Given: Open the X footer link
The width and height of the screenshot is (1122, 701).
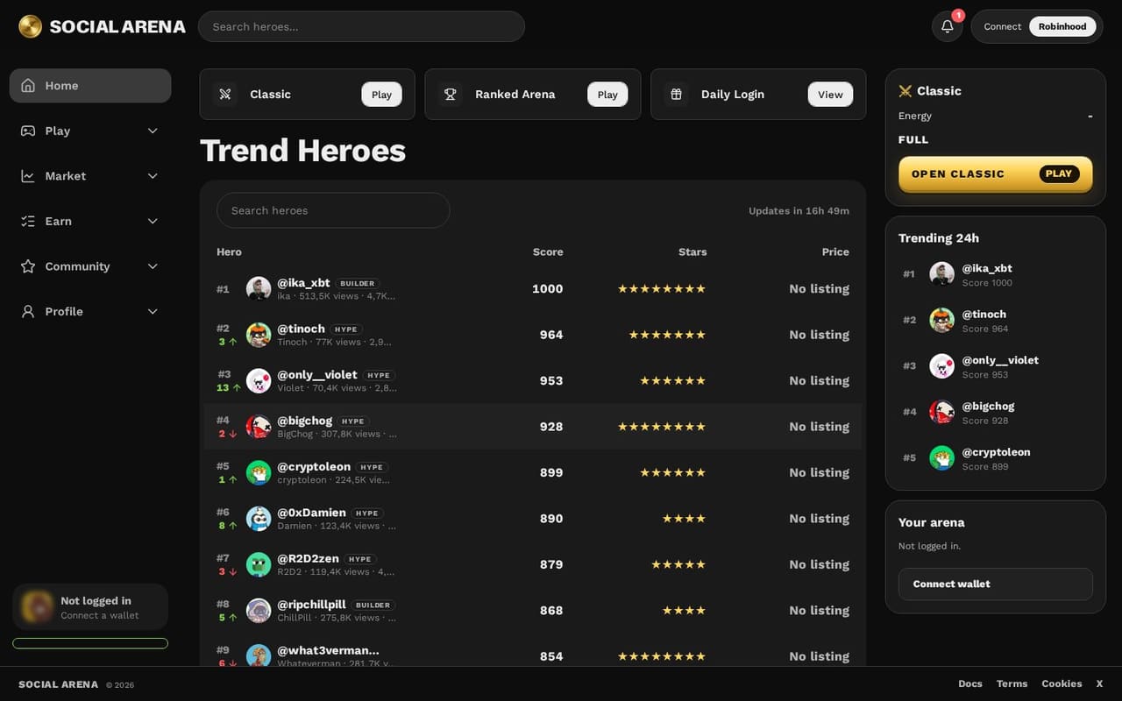Looking at the screenshot, I should pyautogui.click(x=1099, y=683).
